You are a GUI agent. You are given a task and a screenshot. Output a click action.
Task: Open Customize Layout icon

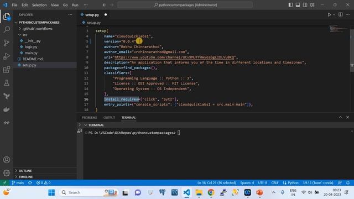pyautogui.click(x=312, y=5)
